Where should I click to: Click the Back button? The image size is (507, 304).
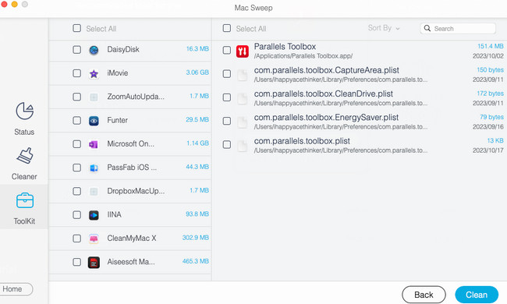tap(424, 295)
